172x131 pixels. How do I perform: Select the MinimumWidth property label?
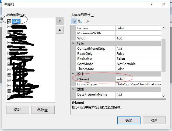[x=89, y=33]
